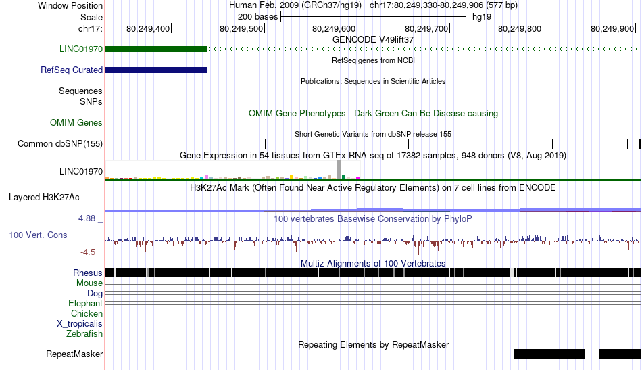The width and height of the screenshot is (642, 370).
Task: Click the Rhesus black alignment bar
Action: (373, 273)
